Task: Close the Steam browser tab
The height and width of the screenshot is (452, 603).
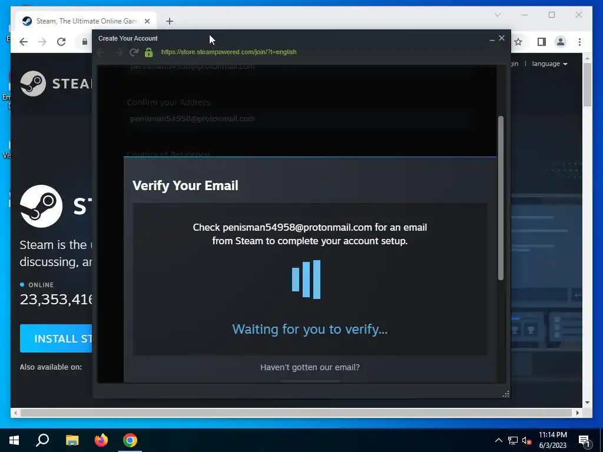Action: coord(147,21)
